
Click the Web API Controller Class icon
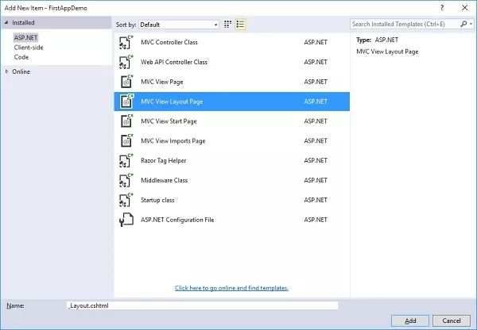point(126,62)
